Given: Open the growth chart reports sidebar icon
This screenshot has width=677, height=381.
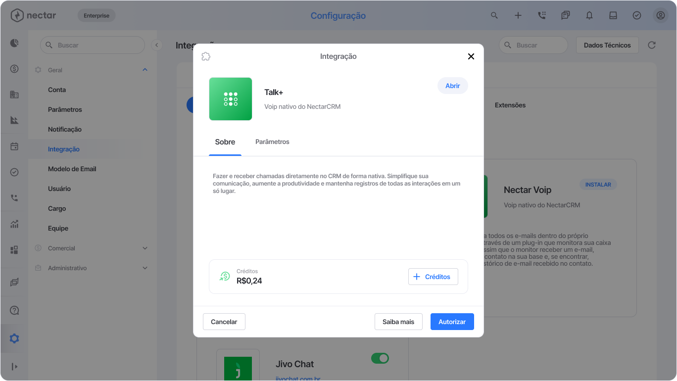Looking at the screenshot, I should [14, 224].
